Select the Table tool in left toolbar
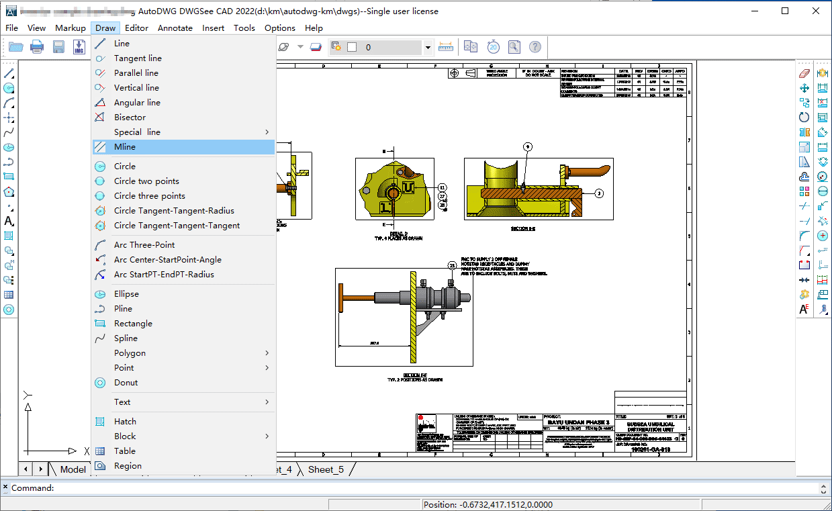Image resolution: width=832 pixels, height=511 pixels. click(9, 295)
